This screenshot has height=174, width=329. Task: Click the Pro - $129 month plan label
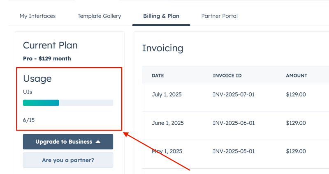coord(47,58)
